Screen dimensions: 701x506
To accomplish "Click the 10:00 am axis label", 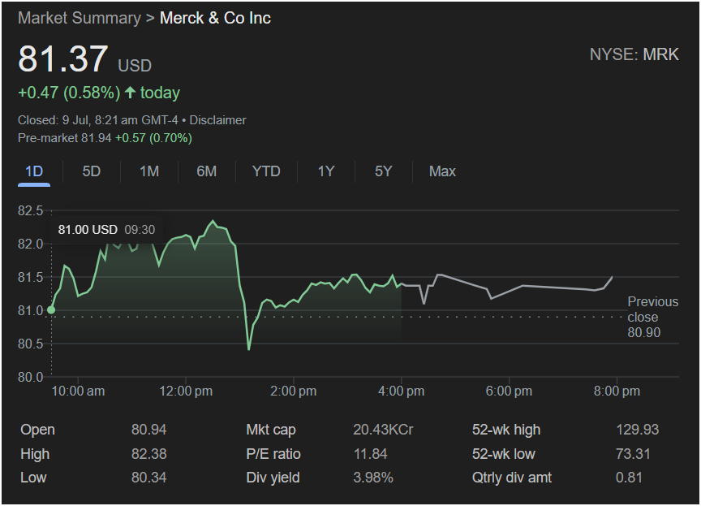I will click(78, 391).
